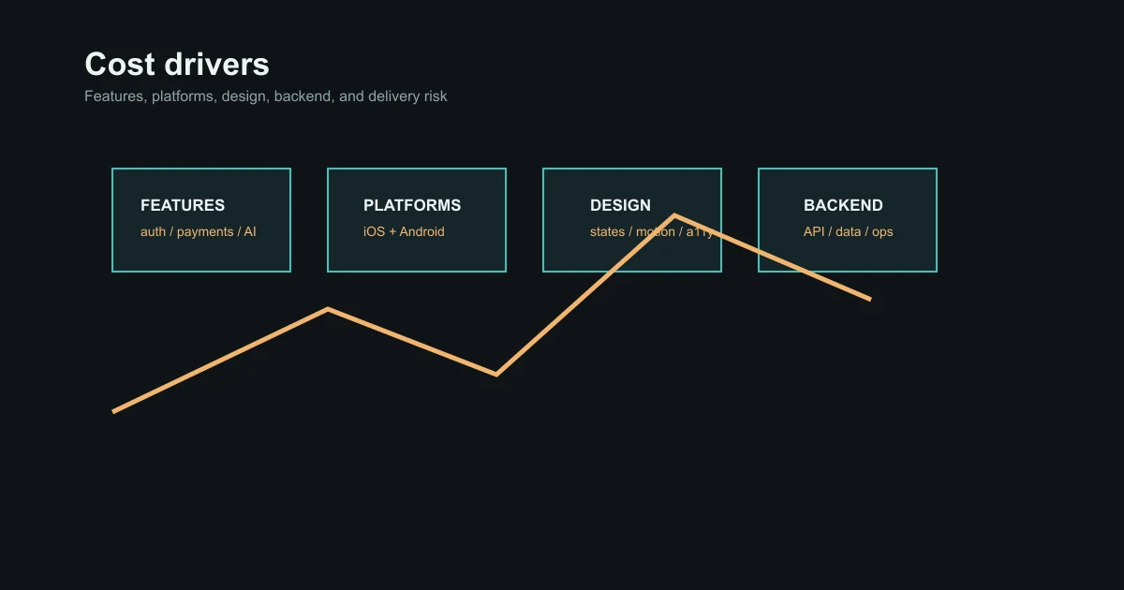Click the "Cost drivers" slide title

(x=177, y=65)
